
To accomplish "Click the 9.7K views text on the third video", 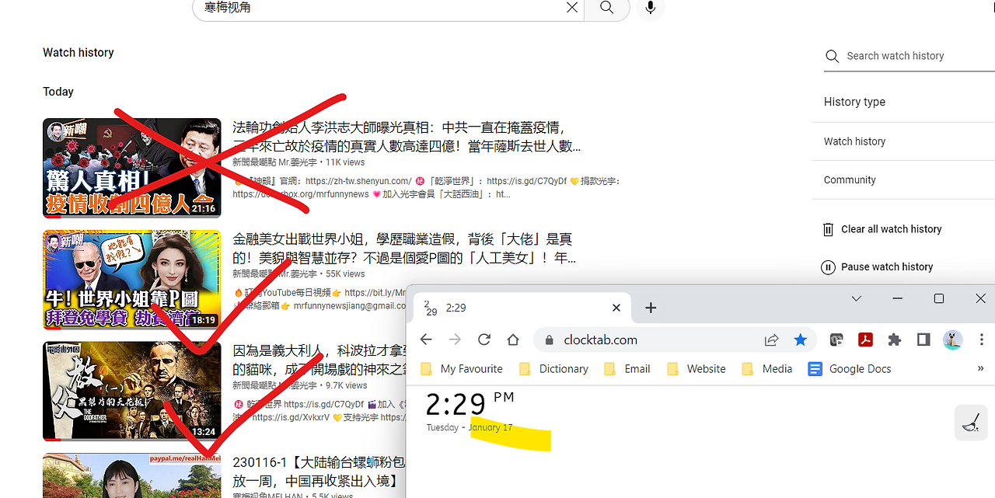I will coord(346,385).
